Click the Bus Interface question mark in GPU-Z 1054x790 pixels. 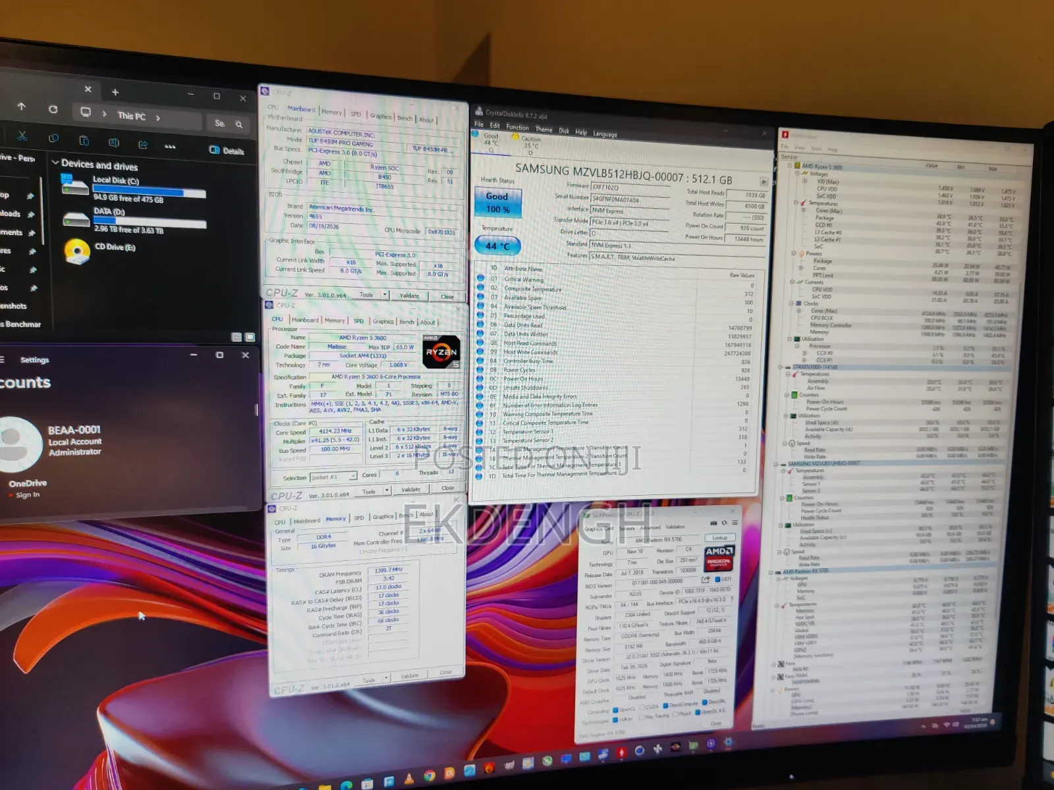(x=732, y=599)
